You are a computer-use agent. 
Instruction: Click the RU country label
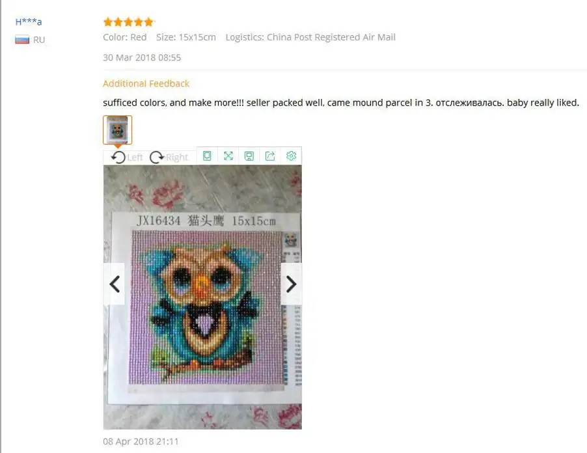tap(39, 40)
